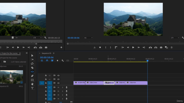Select st-john-the clip in timeline
This screenshot has width=184, height=103.
coord(79,83)
